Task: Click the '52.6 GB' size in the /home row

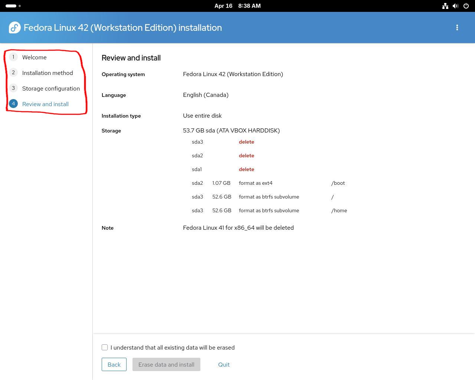Action: point(222,210)
